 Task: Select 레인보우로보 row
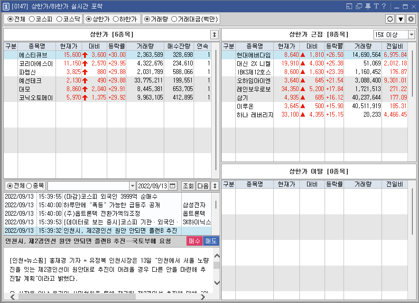click(x=315, y=89)
